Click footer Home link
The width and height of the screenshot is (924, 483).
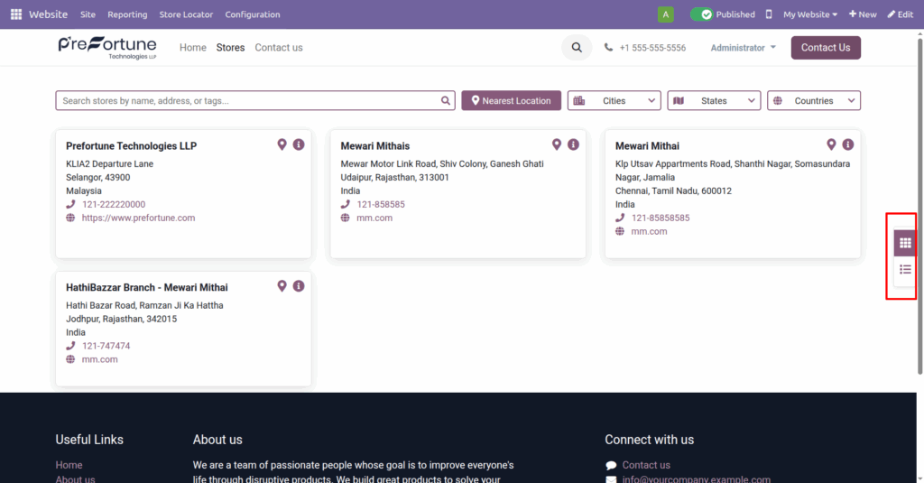tap(69, 465)
